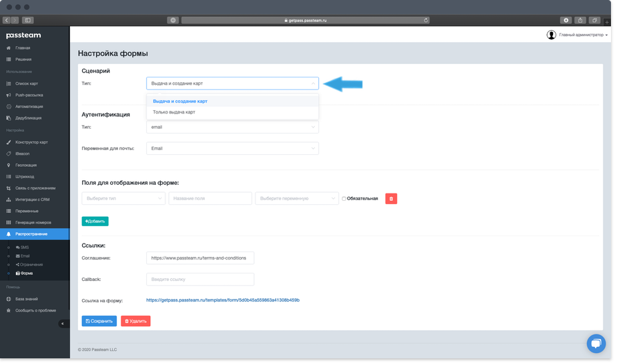The image size is (617, 363).
Task: Open the База знаний help icon
Action: (x=9, y=299)
